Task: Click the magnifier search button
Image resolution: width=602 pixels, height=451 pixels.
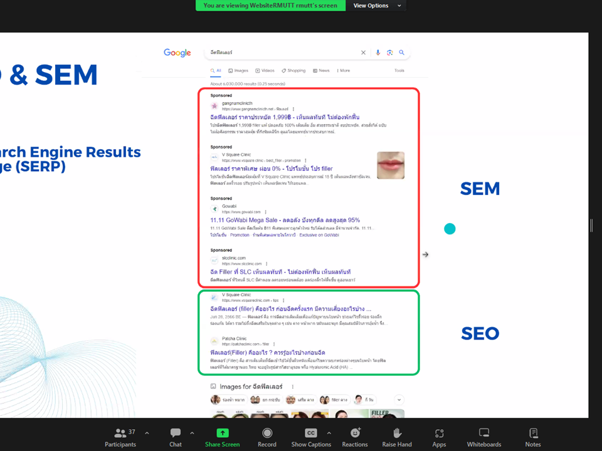Action: pyautogui.click(x=401, y=53)
